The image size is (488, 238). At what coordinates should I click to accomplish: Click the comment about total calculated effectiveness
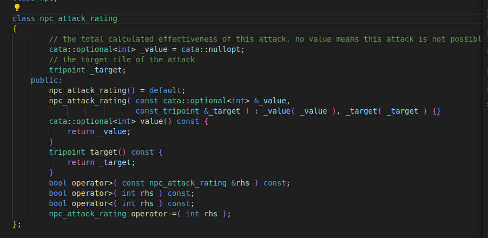(266, 39)
